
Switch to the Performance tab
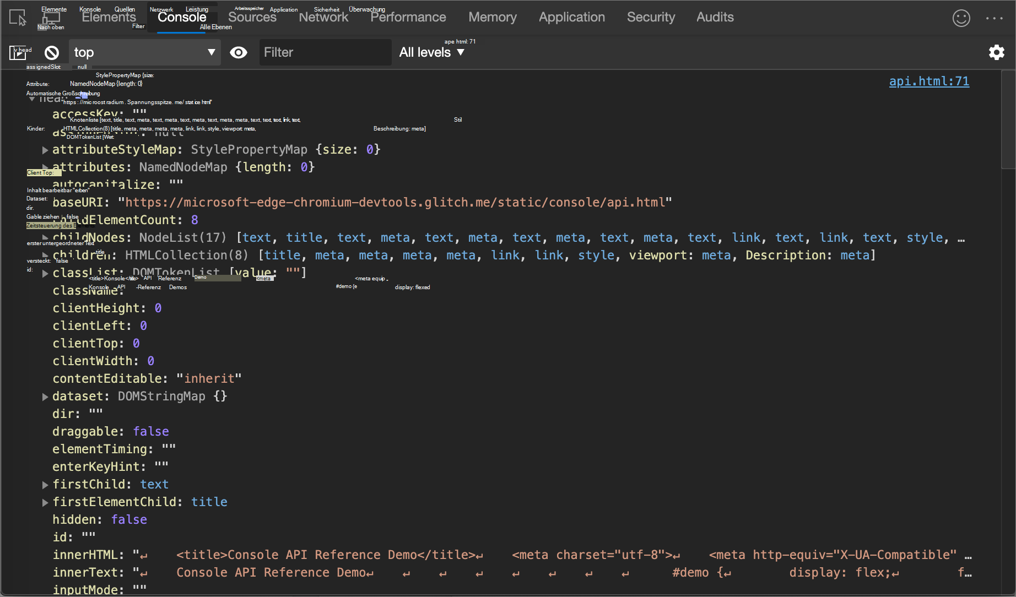tap(408, 18)
